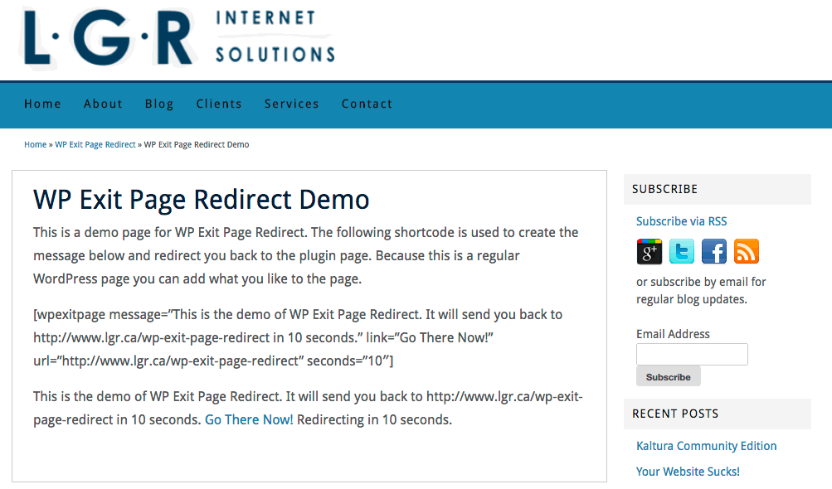
Task: Focus the Email Address input field
Action: [692, 355]
